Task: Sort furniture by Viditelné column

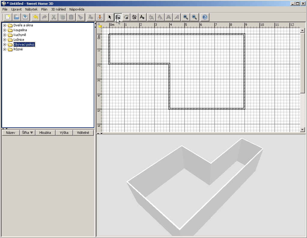Action: click(x=83, y=133)
